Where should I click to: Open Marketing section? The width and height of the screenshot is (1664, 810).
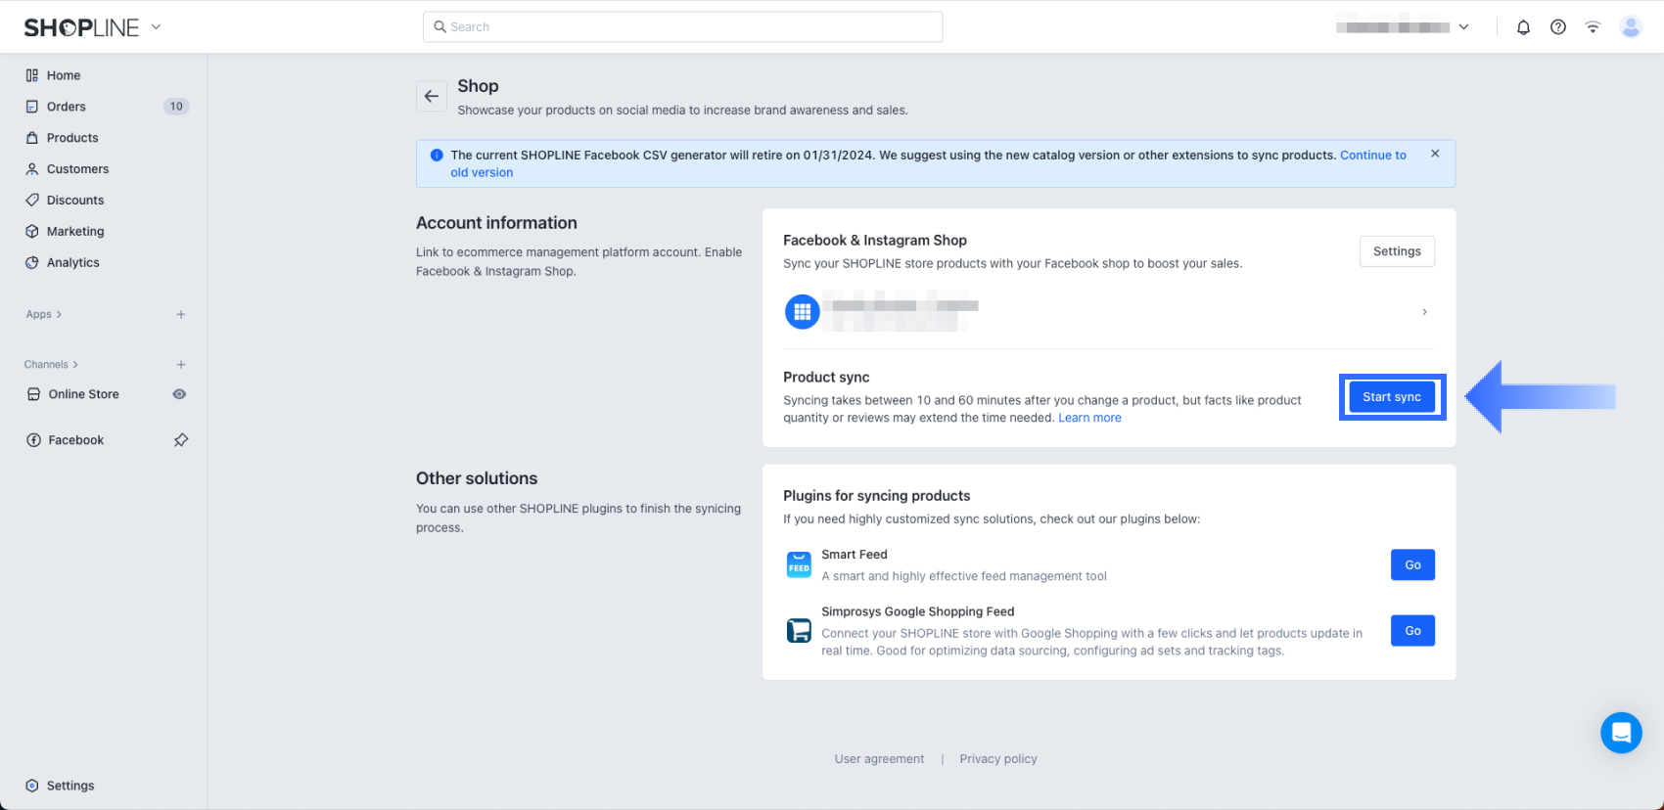[x=75, y=232]
